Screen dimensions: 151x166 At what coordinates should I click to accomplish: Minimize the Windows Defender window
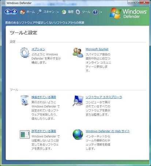tap(131, 3)
